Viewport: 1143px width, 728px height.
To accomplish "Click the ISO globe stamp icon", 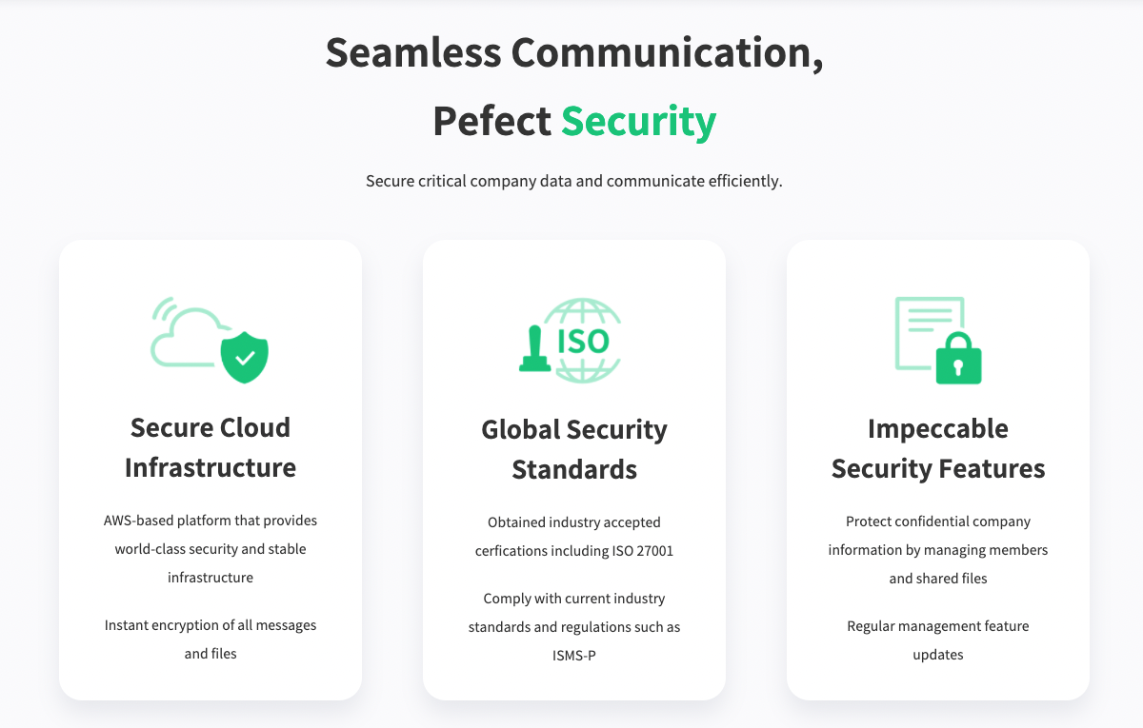I will tap(571, 341).
